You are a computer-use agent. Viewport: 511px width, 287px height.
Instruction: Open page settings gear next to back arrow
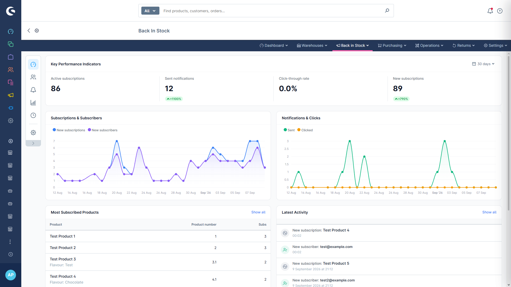(37, 31)
